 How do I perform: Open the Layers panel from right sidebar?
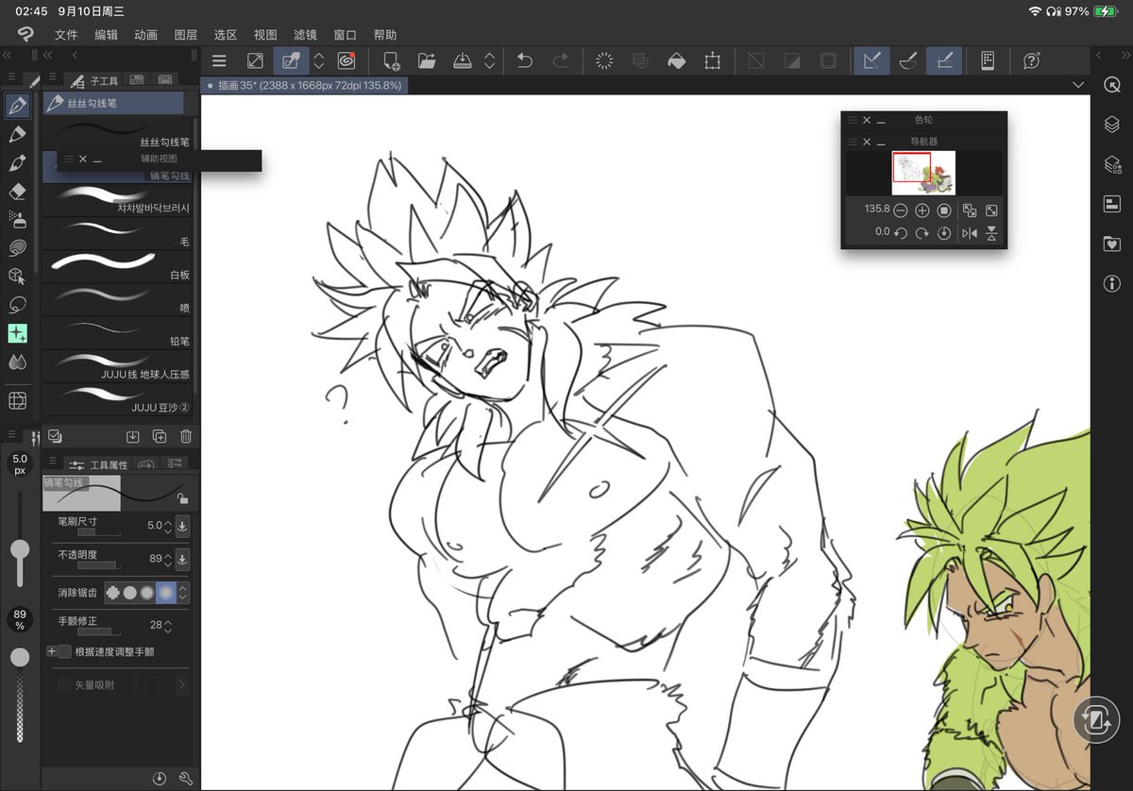(x=1111, y=124)
